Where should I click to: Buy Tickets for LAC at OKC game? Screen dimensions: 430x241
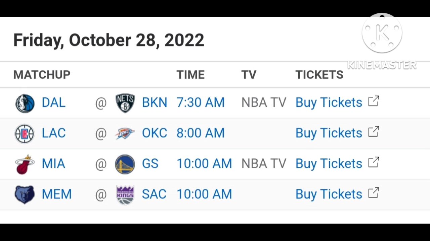pos(329,133)
